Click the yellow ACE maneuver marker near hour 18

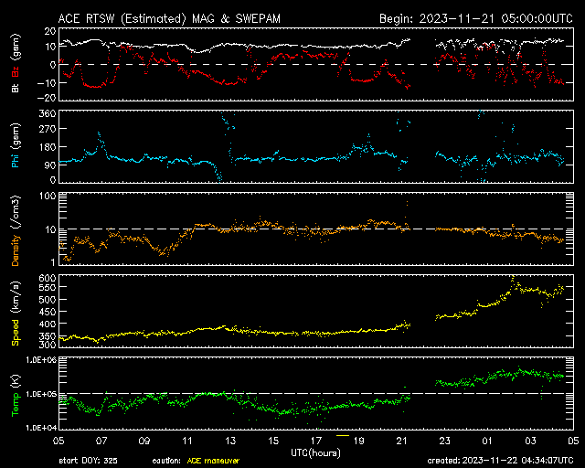point(343,435)
